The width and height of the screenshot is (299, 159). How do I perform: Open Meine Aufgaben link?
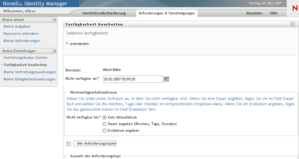coord(17,26)
